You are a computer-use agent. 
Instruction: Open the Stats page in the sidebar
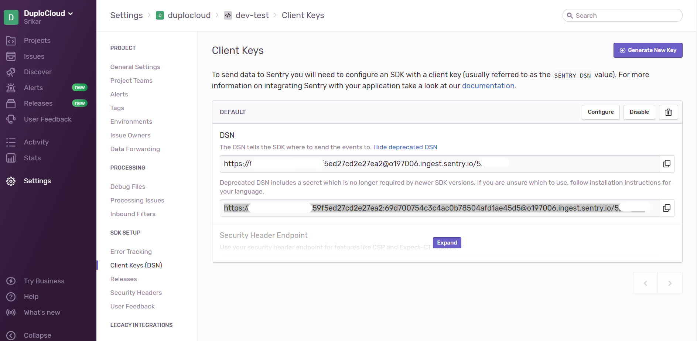click(32, 158)
